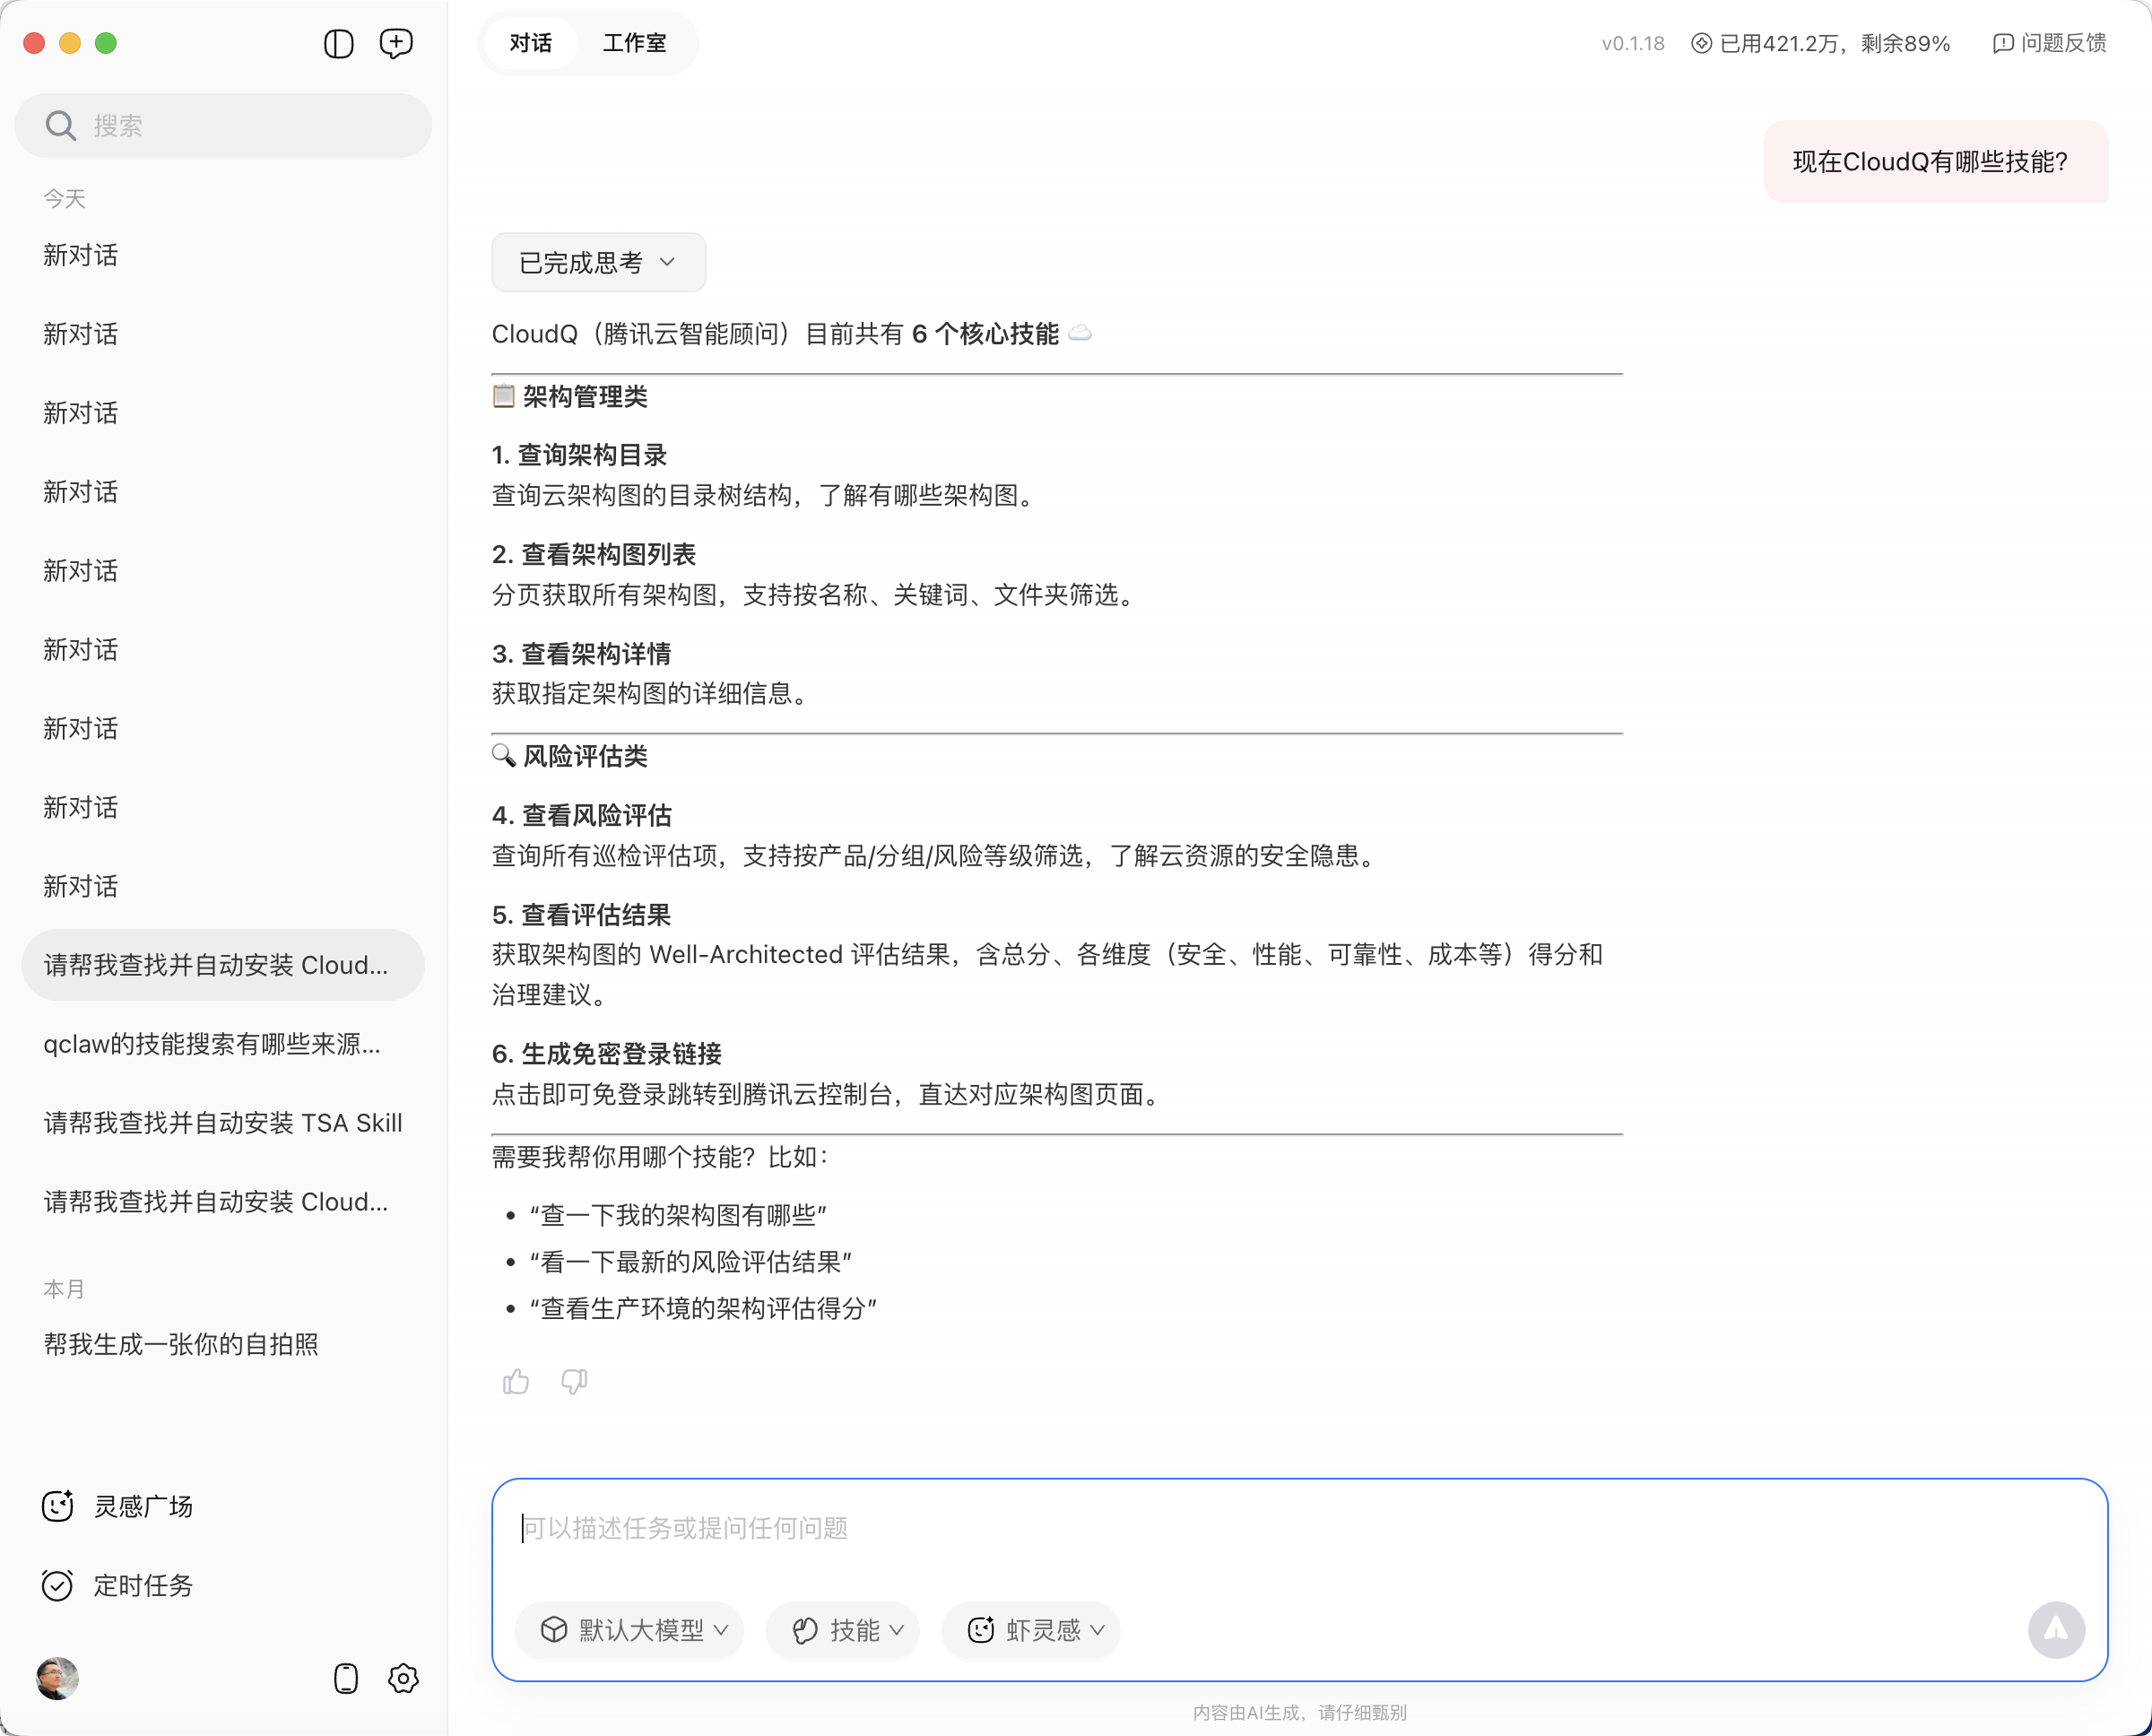Open the qclaw的技能搜索 conversation

(212, 1044)
